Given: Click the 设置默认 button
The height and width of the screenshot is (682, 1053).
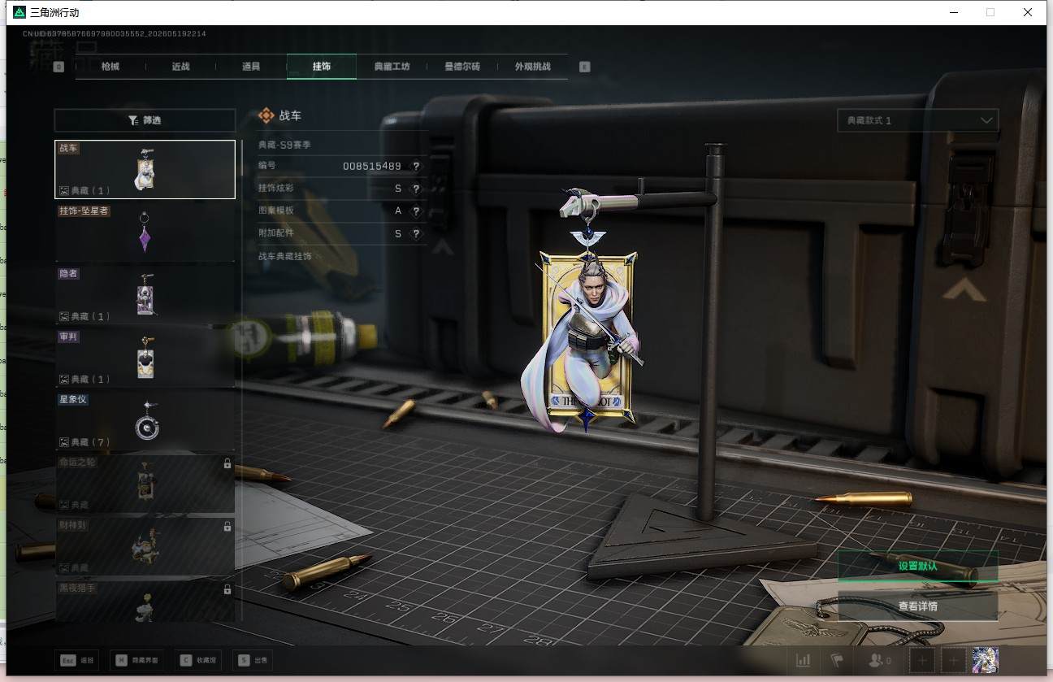Looking at the screenshot, I should pyautogui.click(x=917, y=566).
